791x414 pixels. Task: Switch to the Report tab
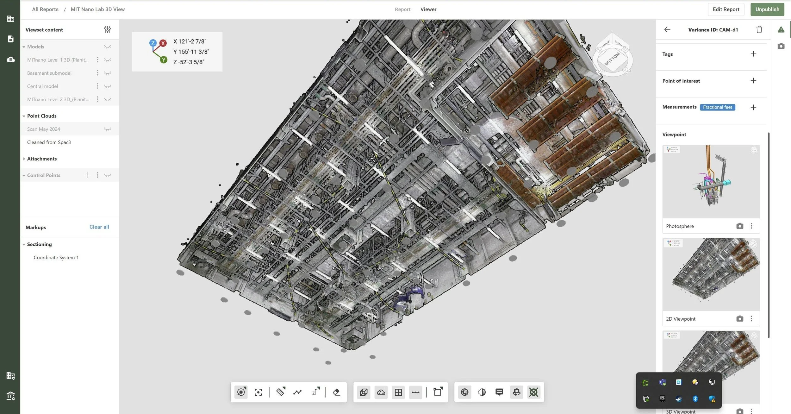point(402,9)
